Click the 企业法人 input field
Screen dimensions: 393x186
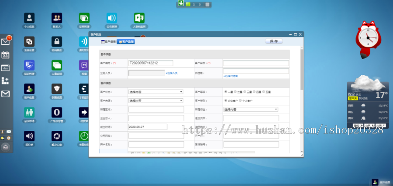click(x=156, y=118)
